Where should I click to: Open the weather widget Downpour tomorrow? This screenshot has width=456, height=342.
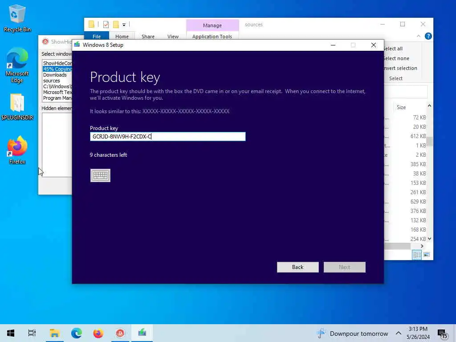(352, 333)
